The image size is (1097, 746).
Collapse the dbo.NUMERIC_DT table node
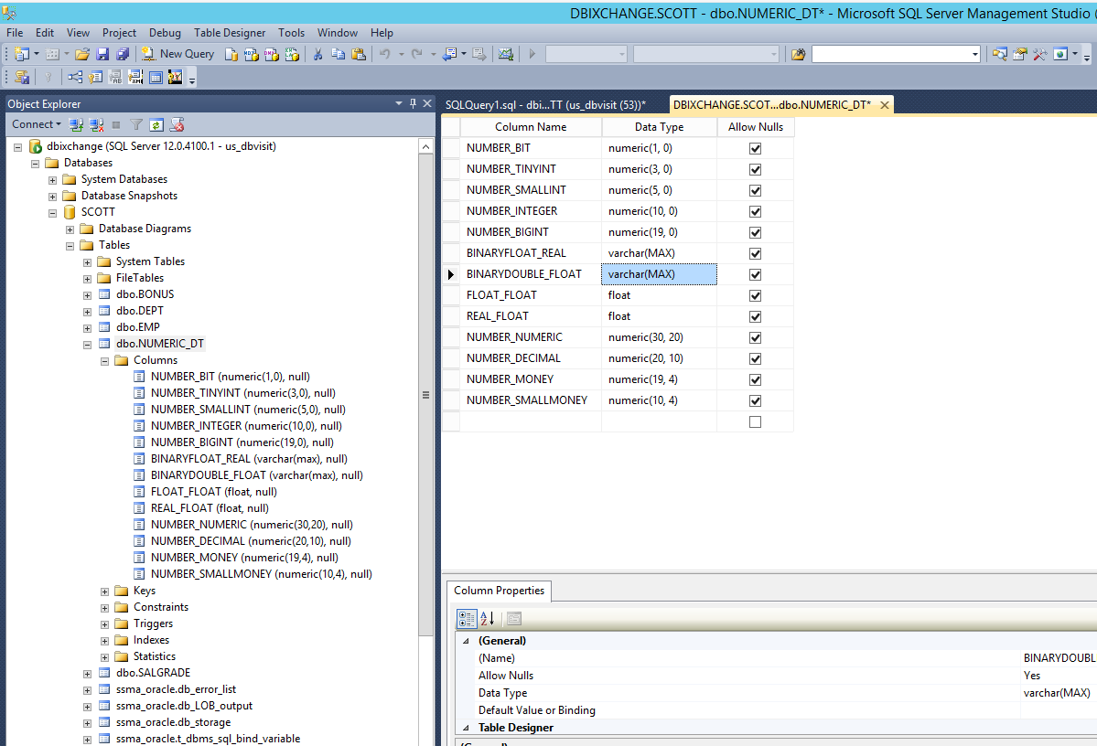(x=88, y=344)
